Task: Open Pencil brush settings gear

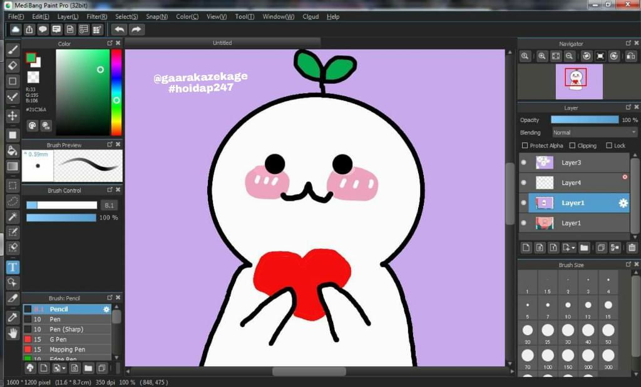Action: pos(106,309)
